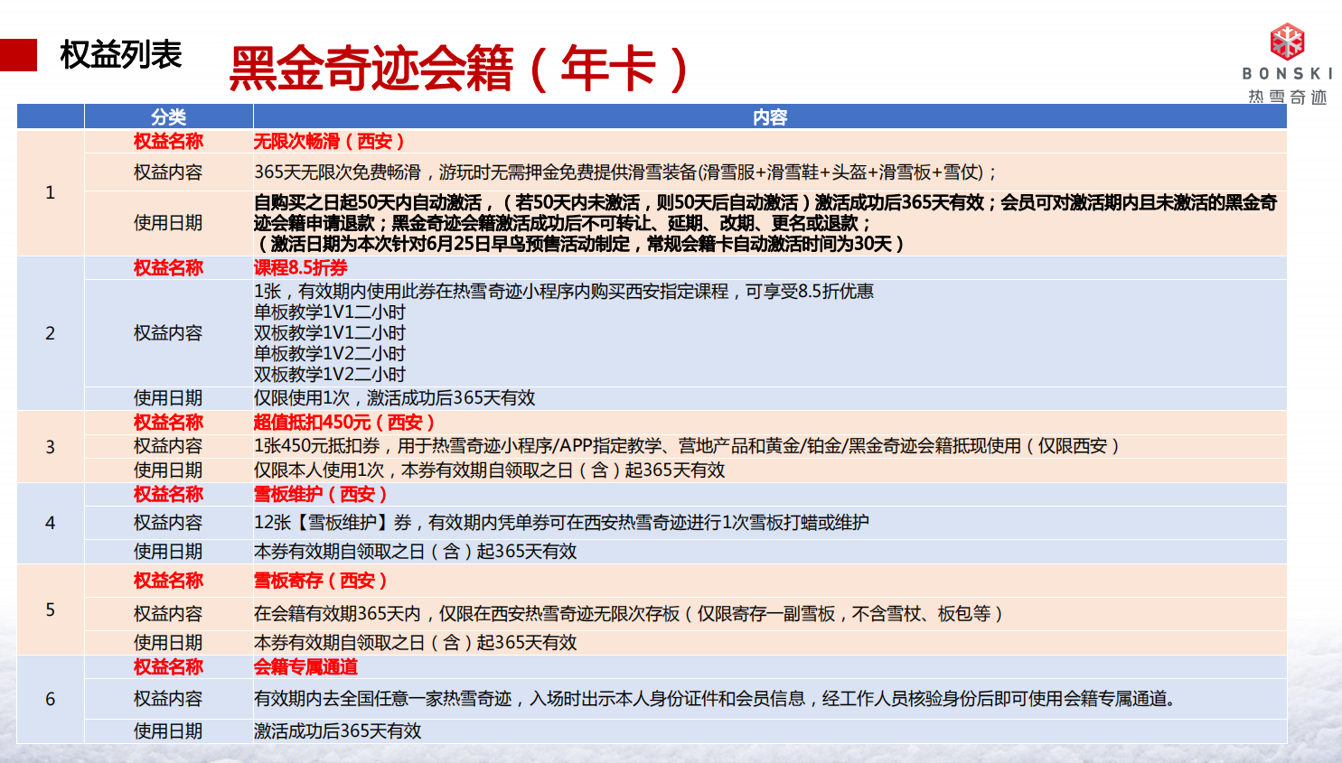Click row number 6 cell
This screenshot has height=763, width=1342.
click(x=51, y=699)
